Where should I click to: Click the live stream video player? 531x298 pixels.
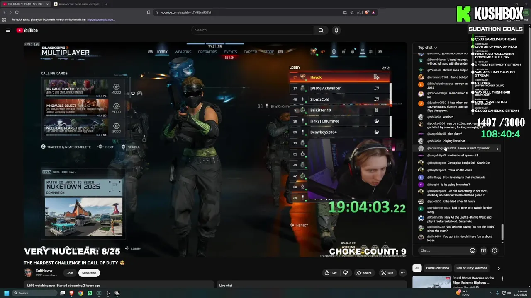(x=215, y=149)
